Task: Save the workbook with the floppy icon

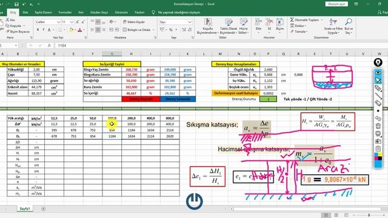Action: [x=16, y=4]
